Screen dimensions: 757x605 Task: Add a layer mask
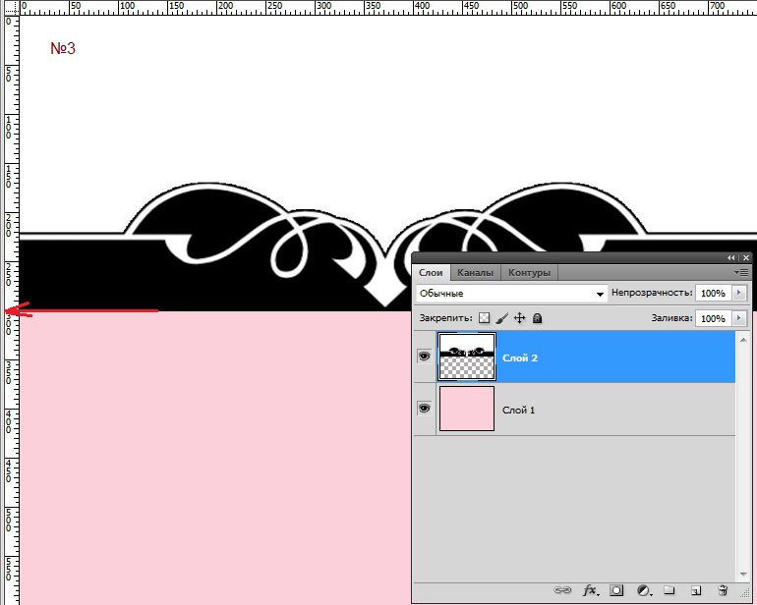tap(616, 590)
